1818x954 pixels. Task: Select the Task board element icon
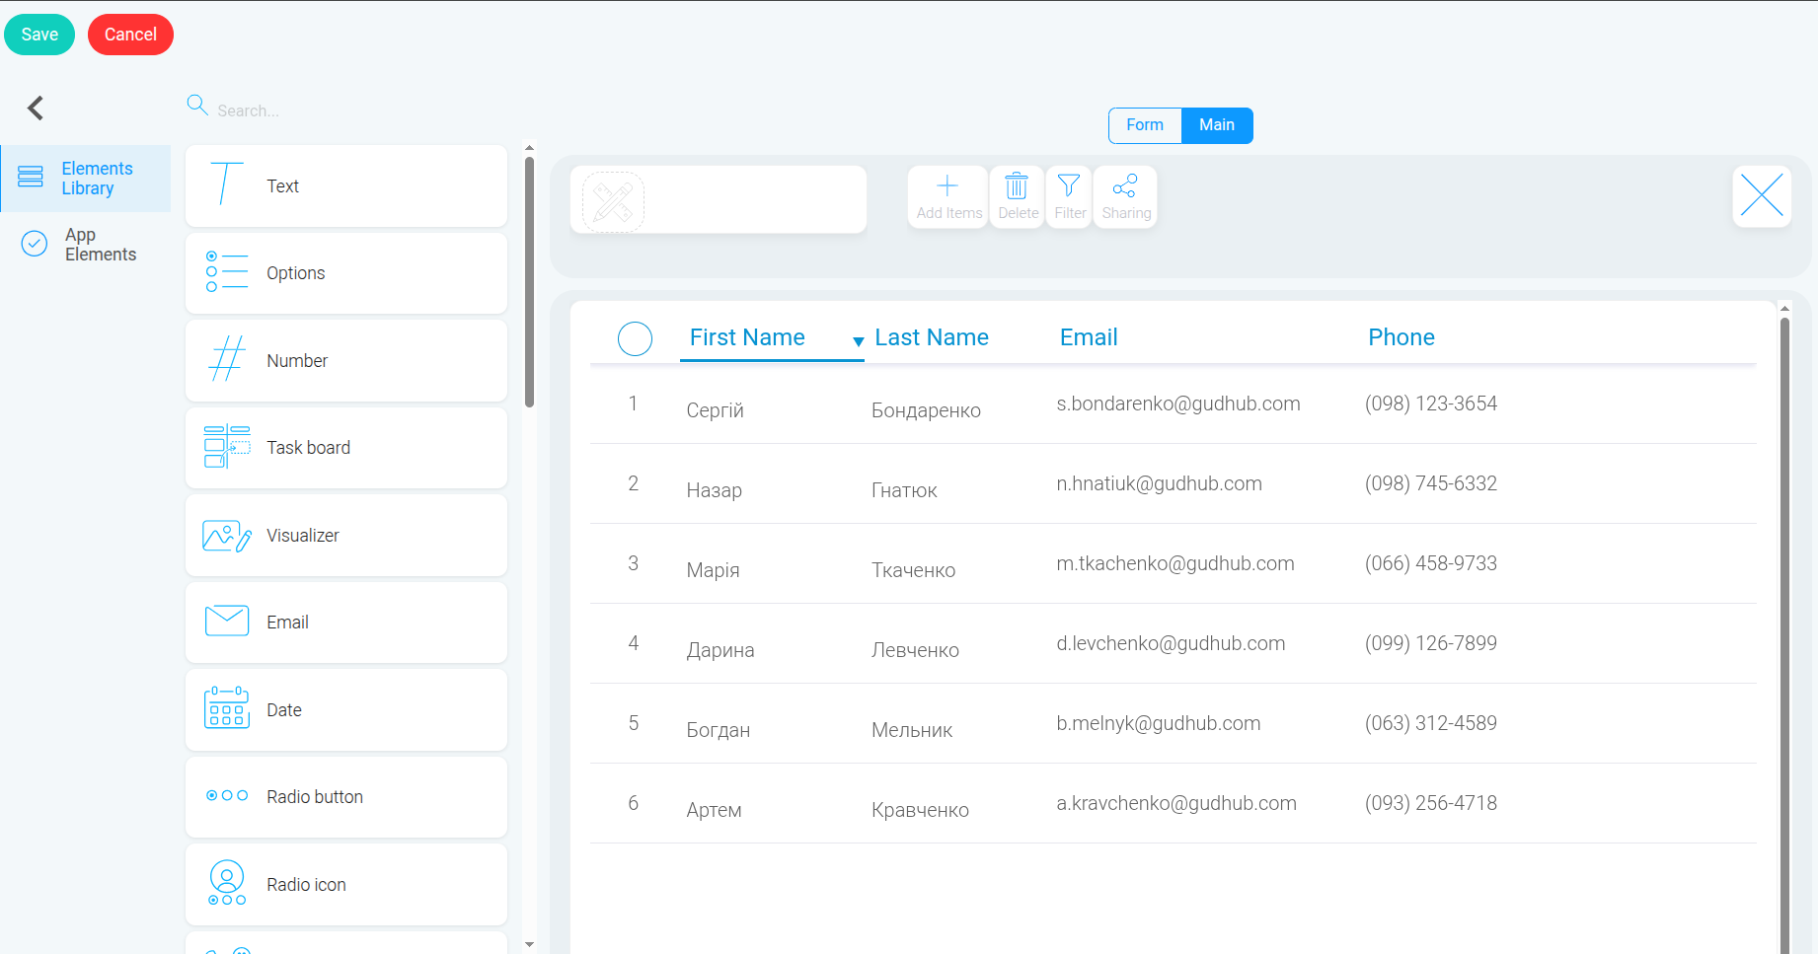227,447
